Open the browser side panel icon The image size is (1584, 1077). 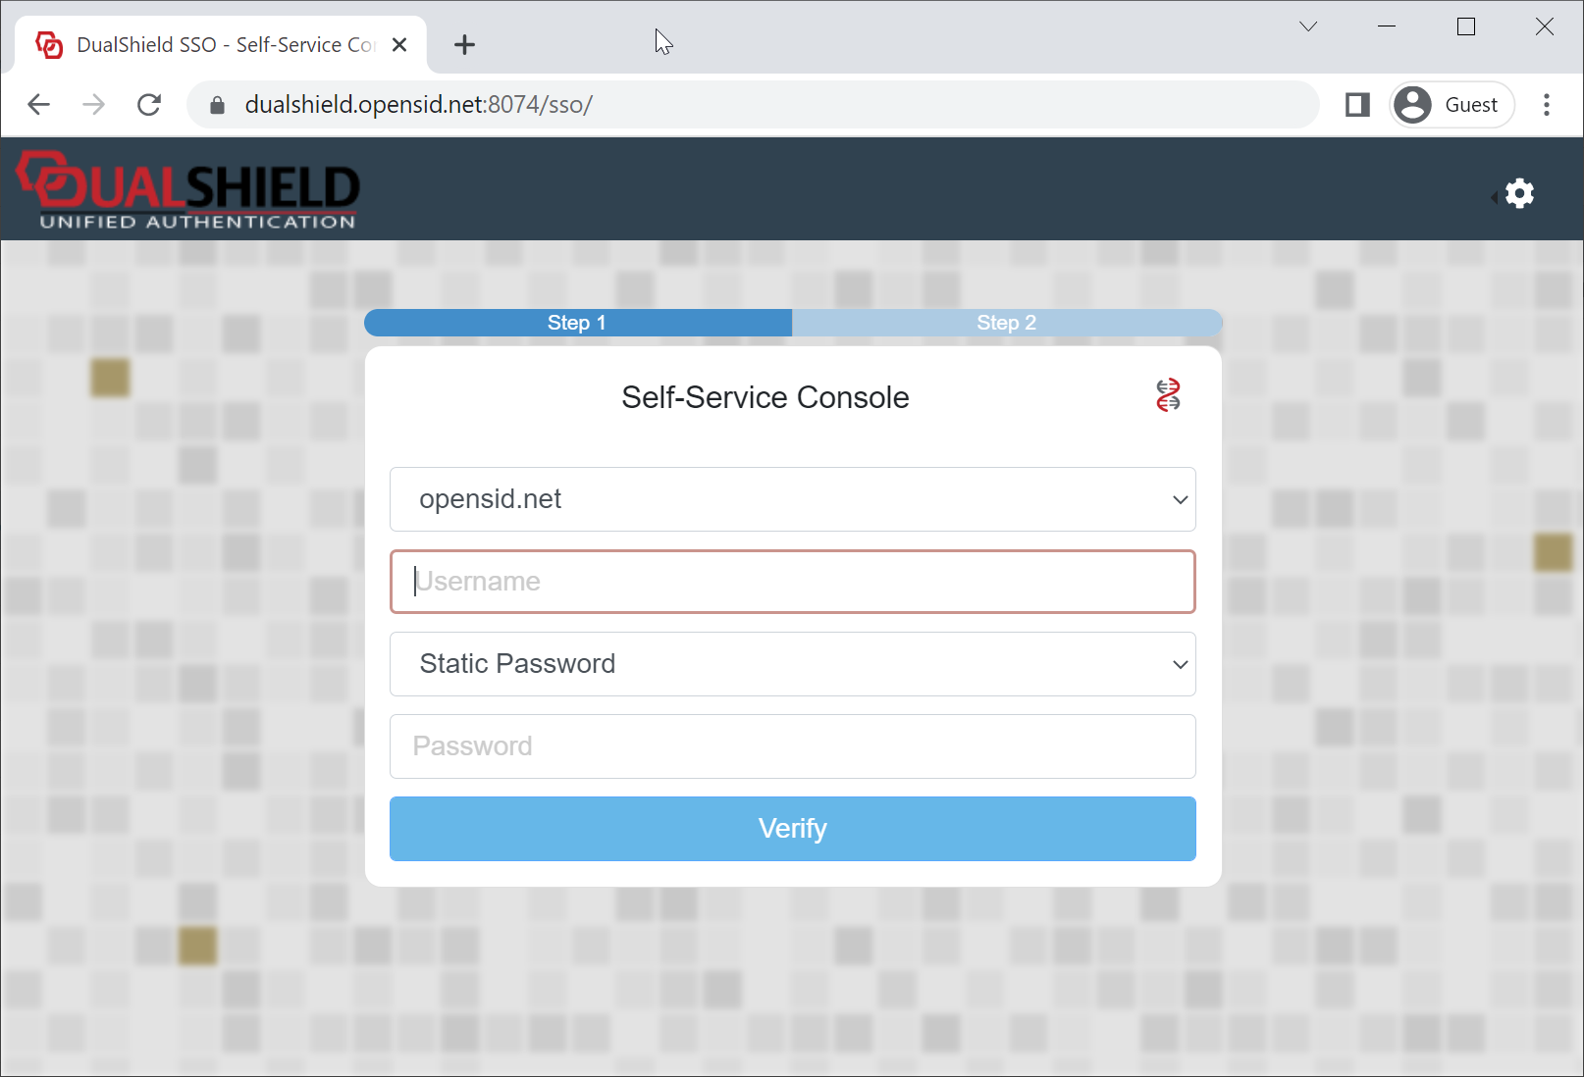[1357, 105]
